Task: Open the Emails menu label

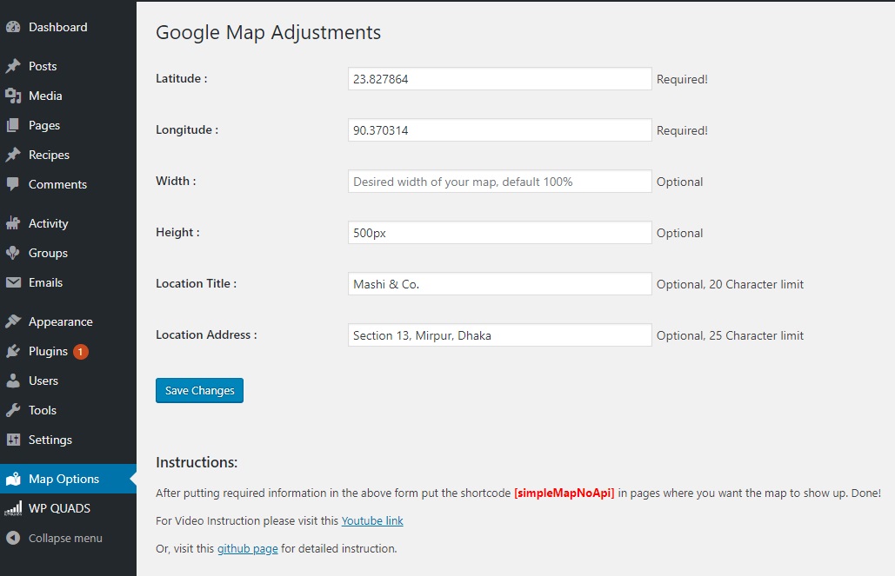Action: pos(45,282)
